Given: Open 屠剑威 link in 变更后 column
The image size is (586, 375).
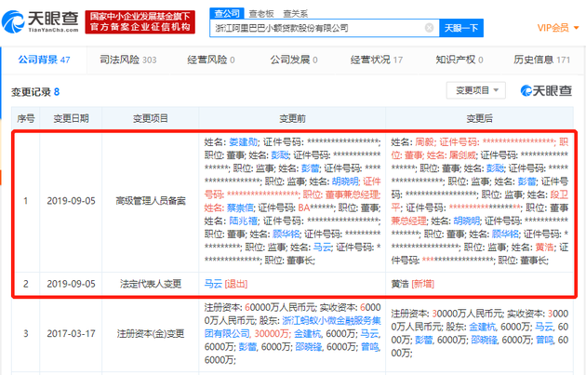Looking at the screenshot, I should click(463, 154).
